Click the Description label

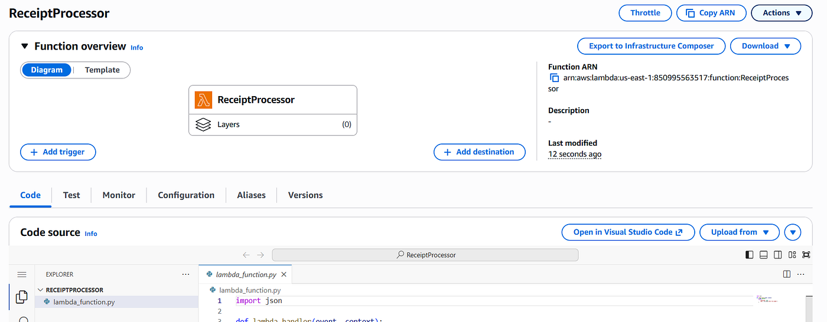[569, 110]
